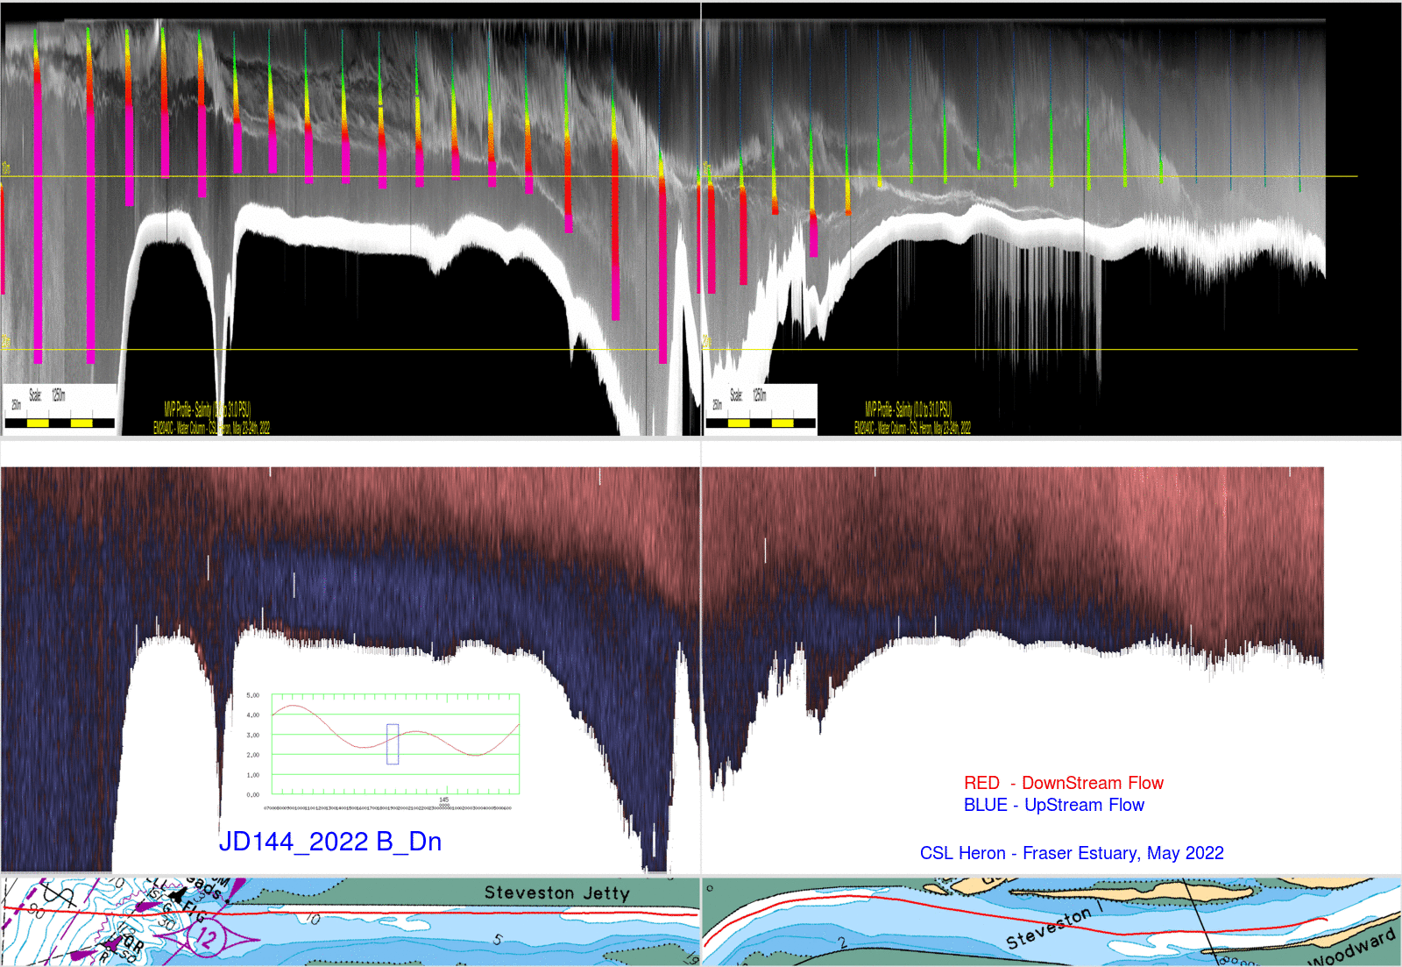Click the "BLUE - UpStream Flow" legend line
Image resolution: width=1402 pixels, height=967 pixels.
(1054, 805)
